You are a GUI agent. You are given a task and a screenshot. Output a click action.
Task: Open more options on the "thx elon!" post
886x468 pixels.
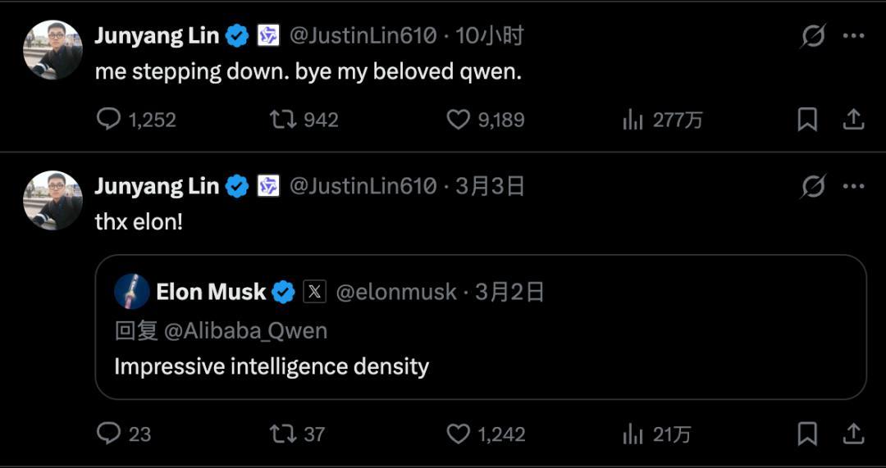point(853,186)
